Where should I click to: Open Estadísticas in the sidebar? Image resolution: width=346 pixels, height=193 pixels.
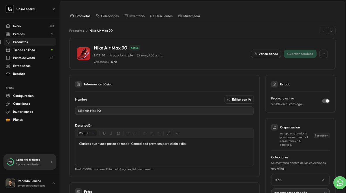tap(30, 66)
